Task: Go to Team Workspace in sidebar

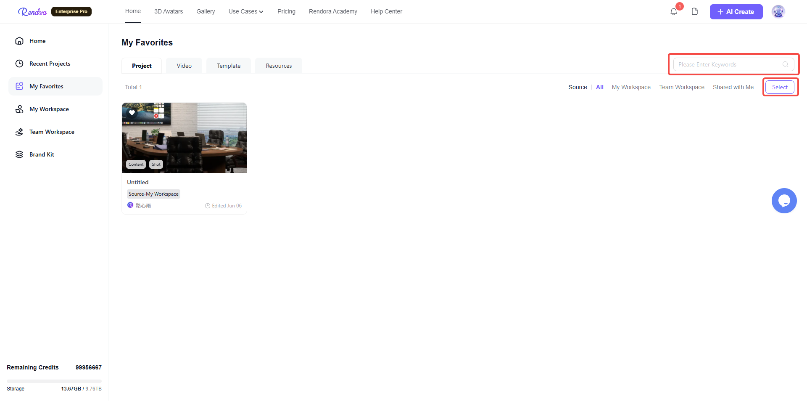Action: pos(55,132)
